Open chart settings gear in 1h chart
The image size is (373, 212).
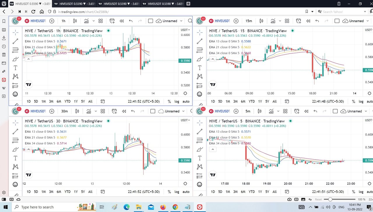185,93
